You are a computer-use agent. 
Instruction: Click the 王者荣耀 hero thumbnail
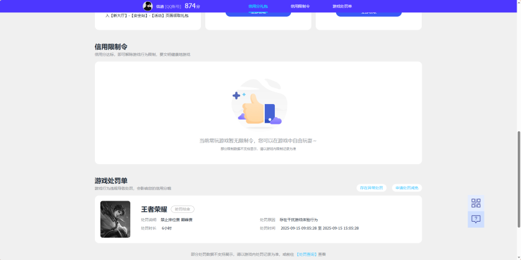click(115, 219)
